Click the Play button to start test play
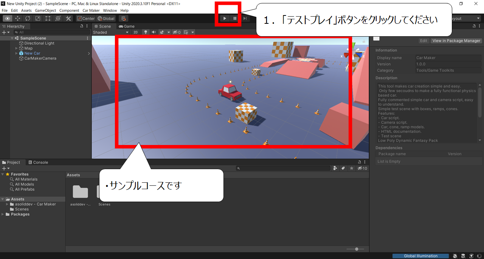This screenshot has width=484, height=259. (x=225, y=18)
